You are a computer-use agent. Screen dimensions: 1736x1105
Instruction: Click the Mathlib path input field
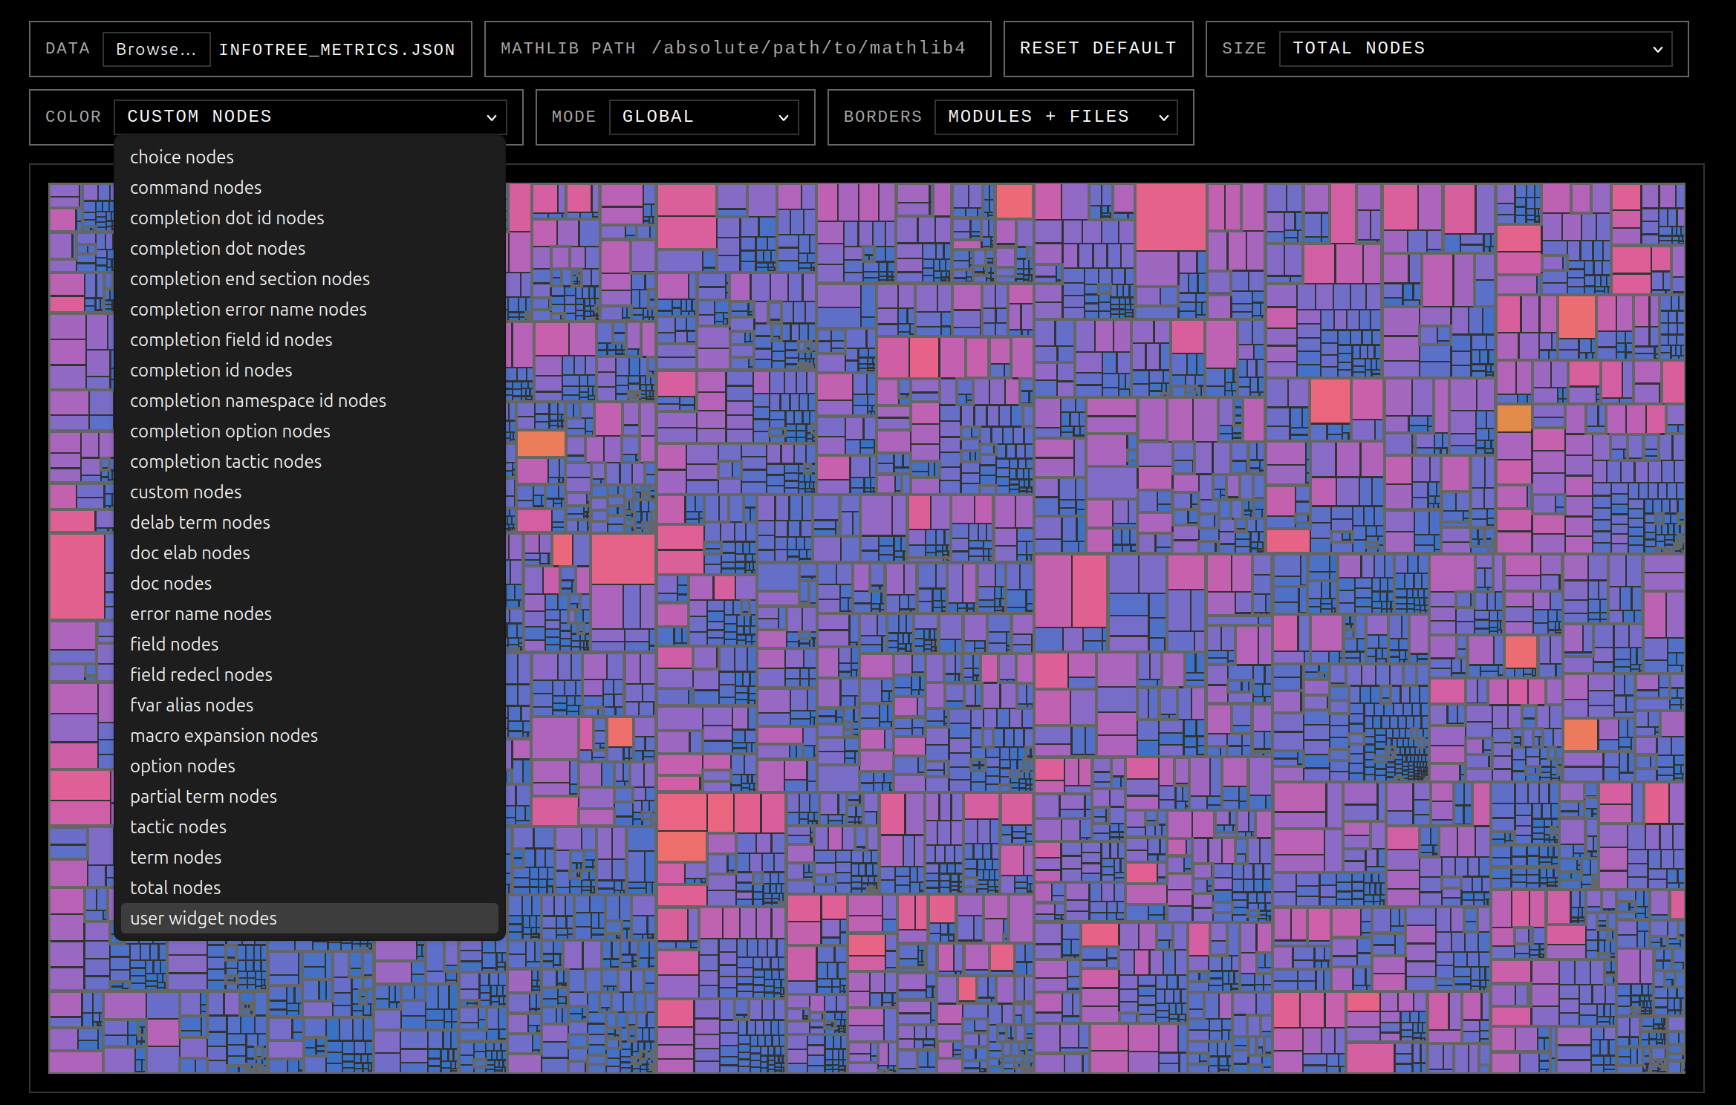coord(808,49)
